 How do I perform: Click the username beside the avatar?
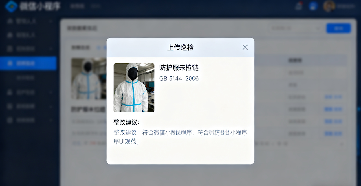click(x=346, y=6)
